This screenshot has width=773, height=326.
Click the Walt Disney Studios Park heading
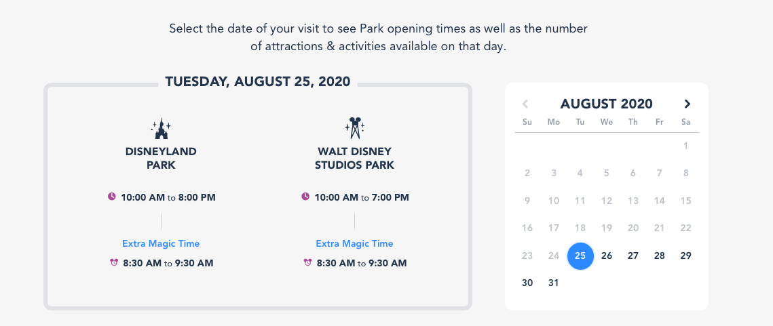click(354, 158)
